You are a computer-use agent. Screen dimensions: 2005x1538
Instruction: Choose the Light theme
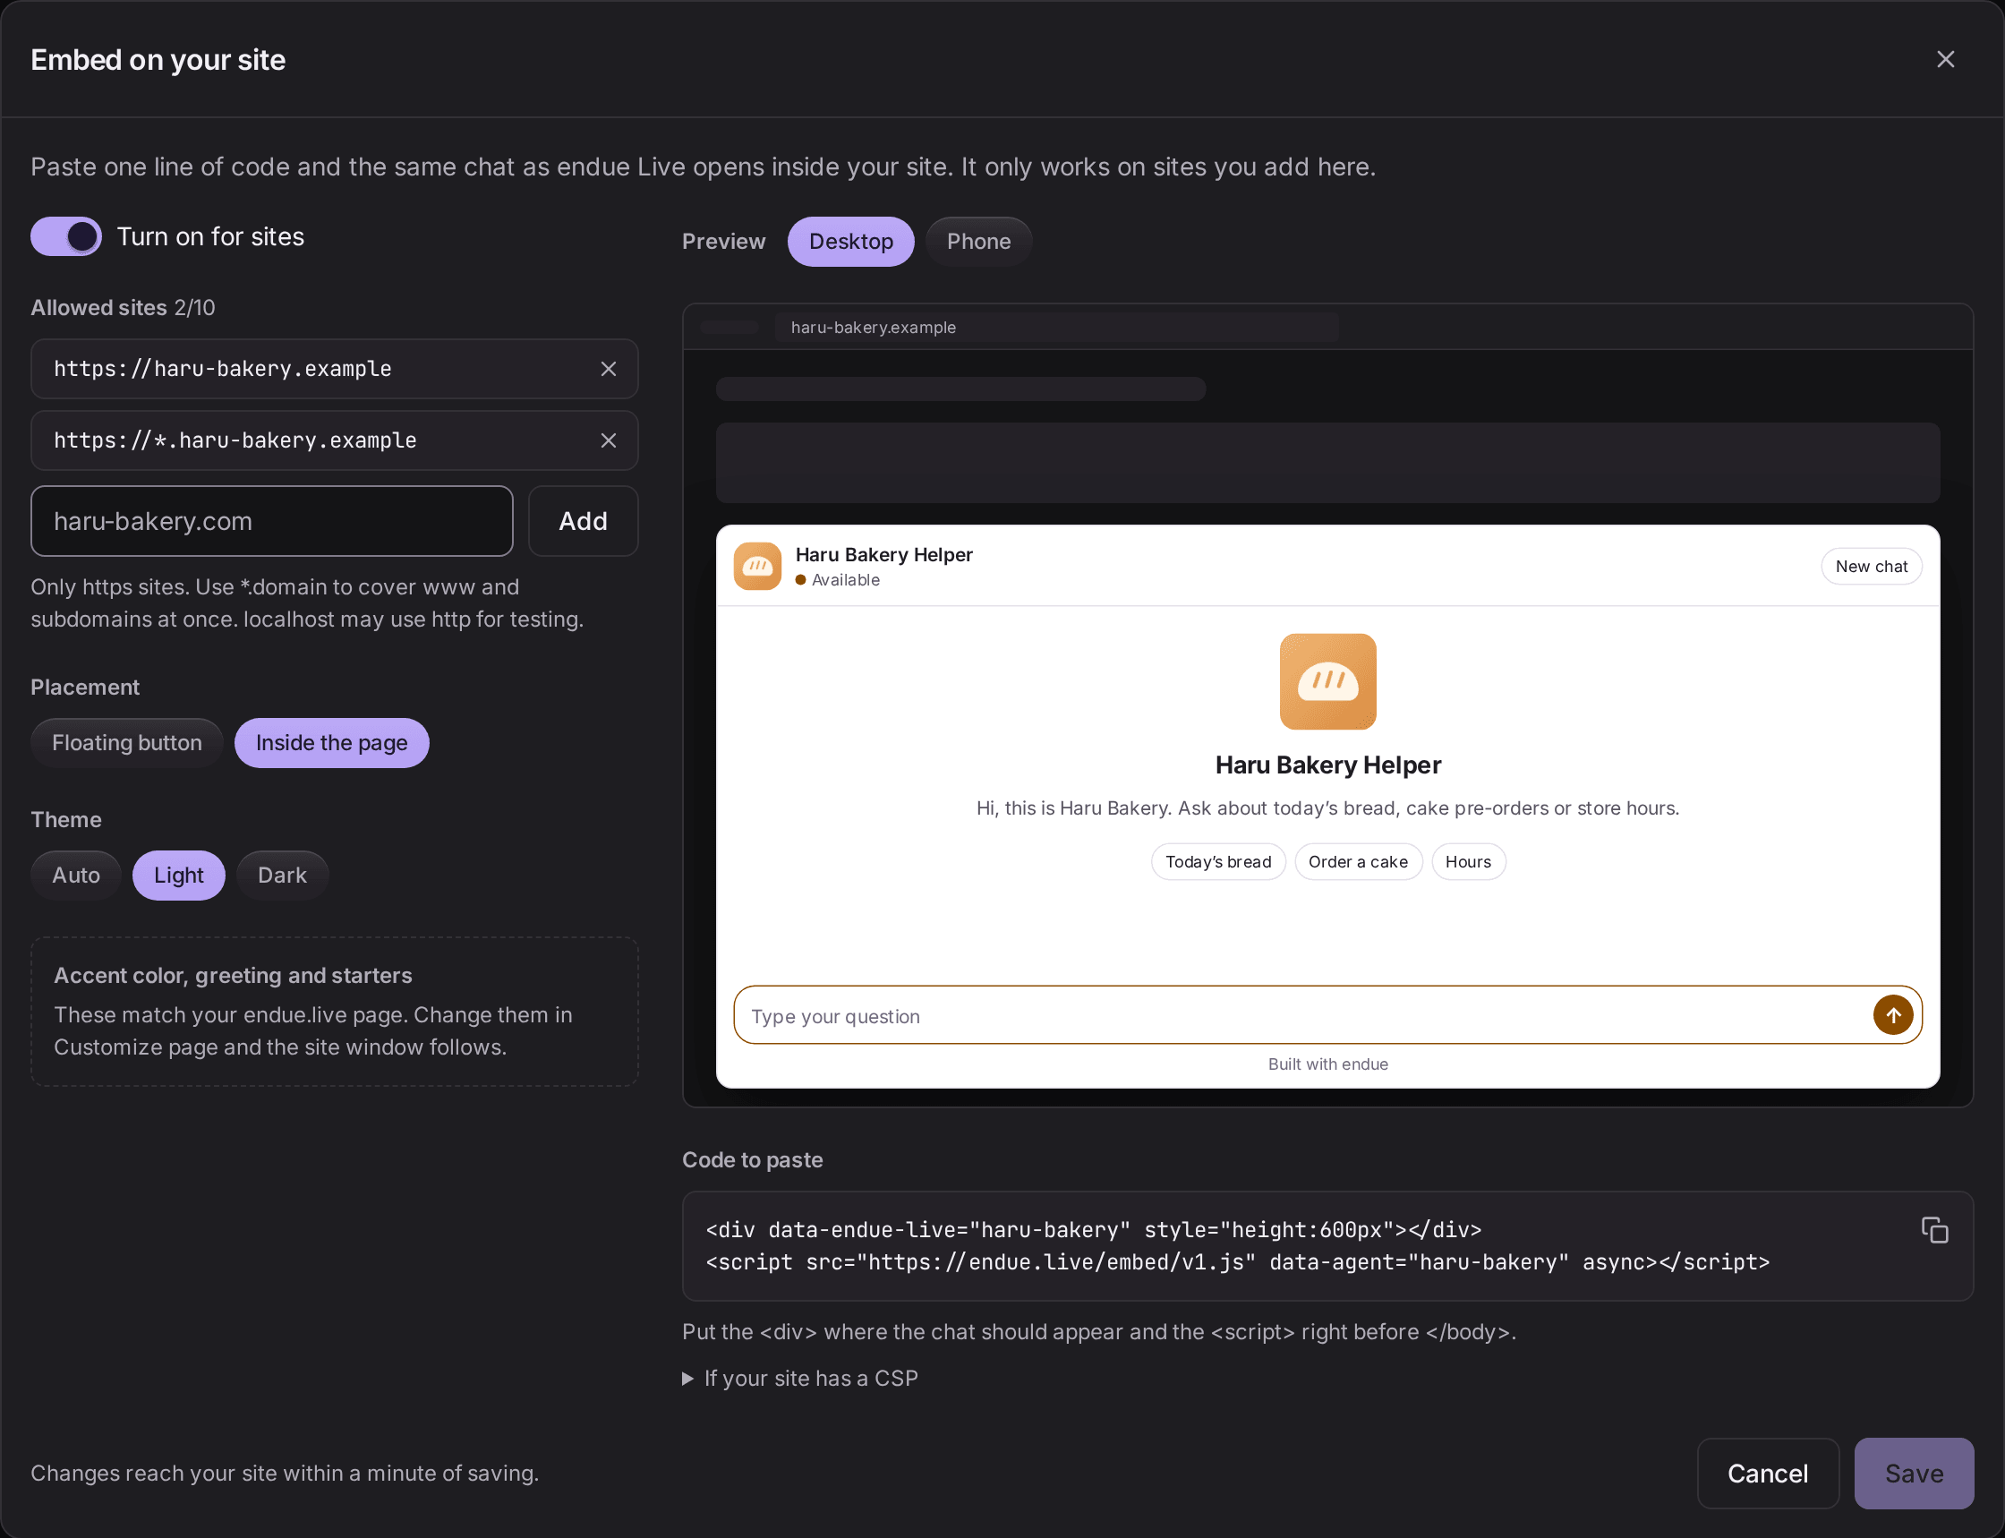(x=178, y=876)
